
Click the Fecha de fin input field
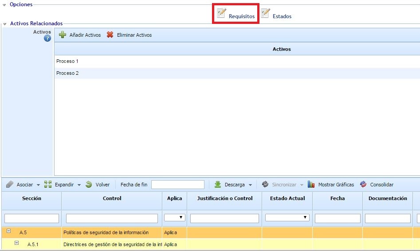pos(177,185)
